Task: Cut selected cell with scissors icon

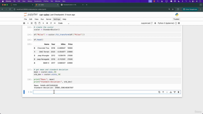Action: click(32, 23)
